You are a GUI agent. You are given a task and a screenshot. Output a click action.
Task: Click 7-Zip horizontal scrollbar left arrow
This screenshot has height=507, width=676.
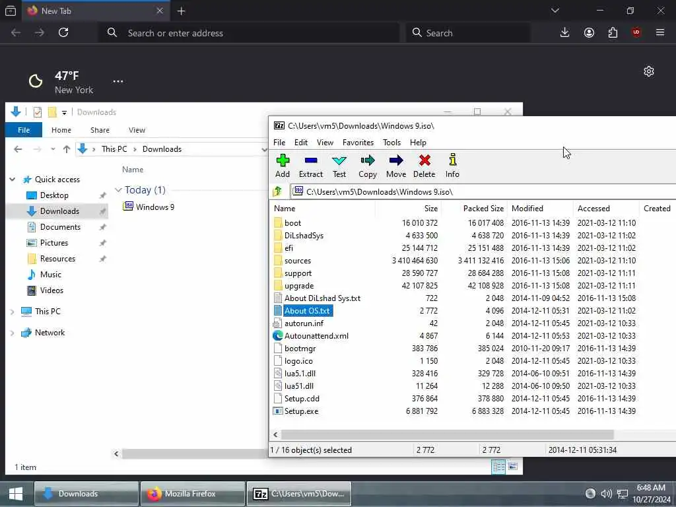pyautogui.click(x=275, y=434)
